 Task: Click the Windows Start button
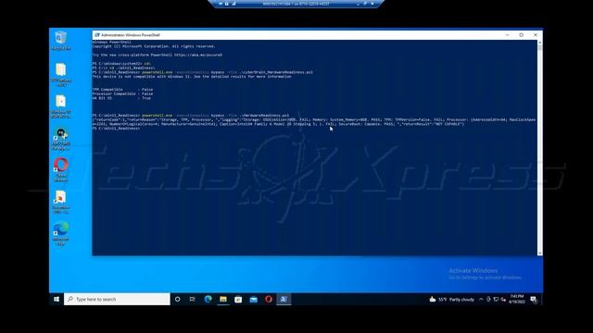(x=57, y=299)
